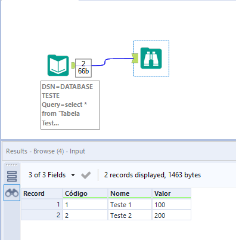
Task: Click the Valor column header
Action: pos(172,193)
